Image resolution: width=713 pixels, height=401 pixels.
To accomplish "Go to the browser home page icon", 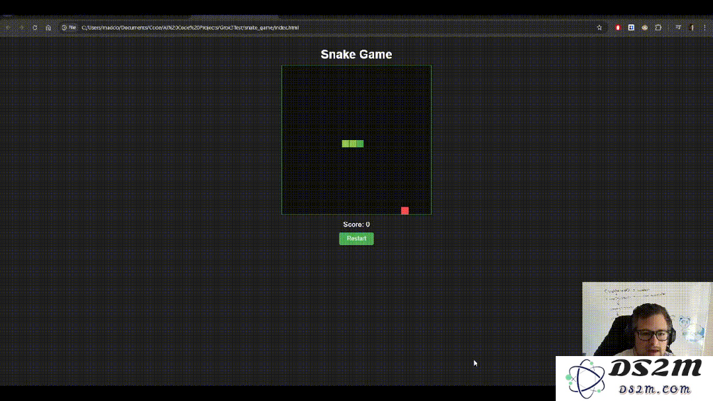I will point(48,28).
